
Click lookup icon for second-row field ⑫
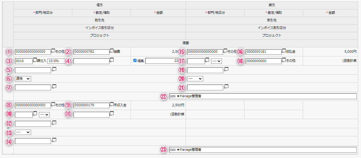[54, 123]
